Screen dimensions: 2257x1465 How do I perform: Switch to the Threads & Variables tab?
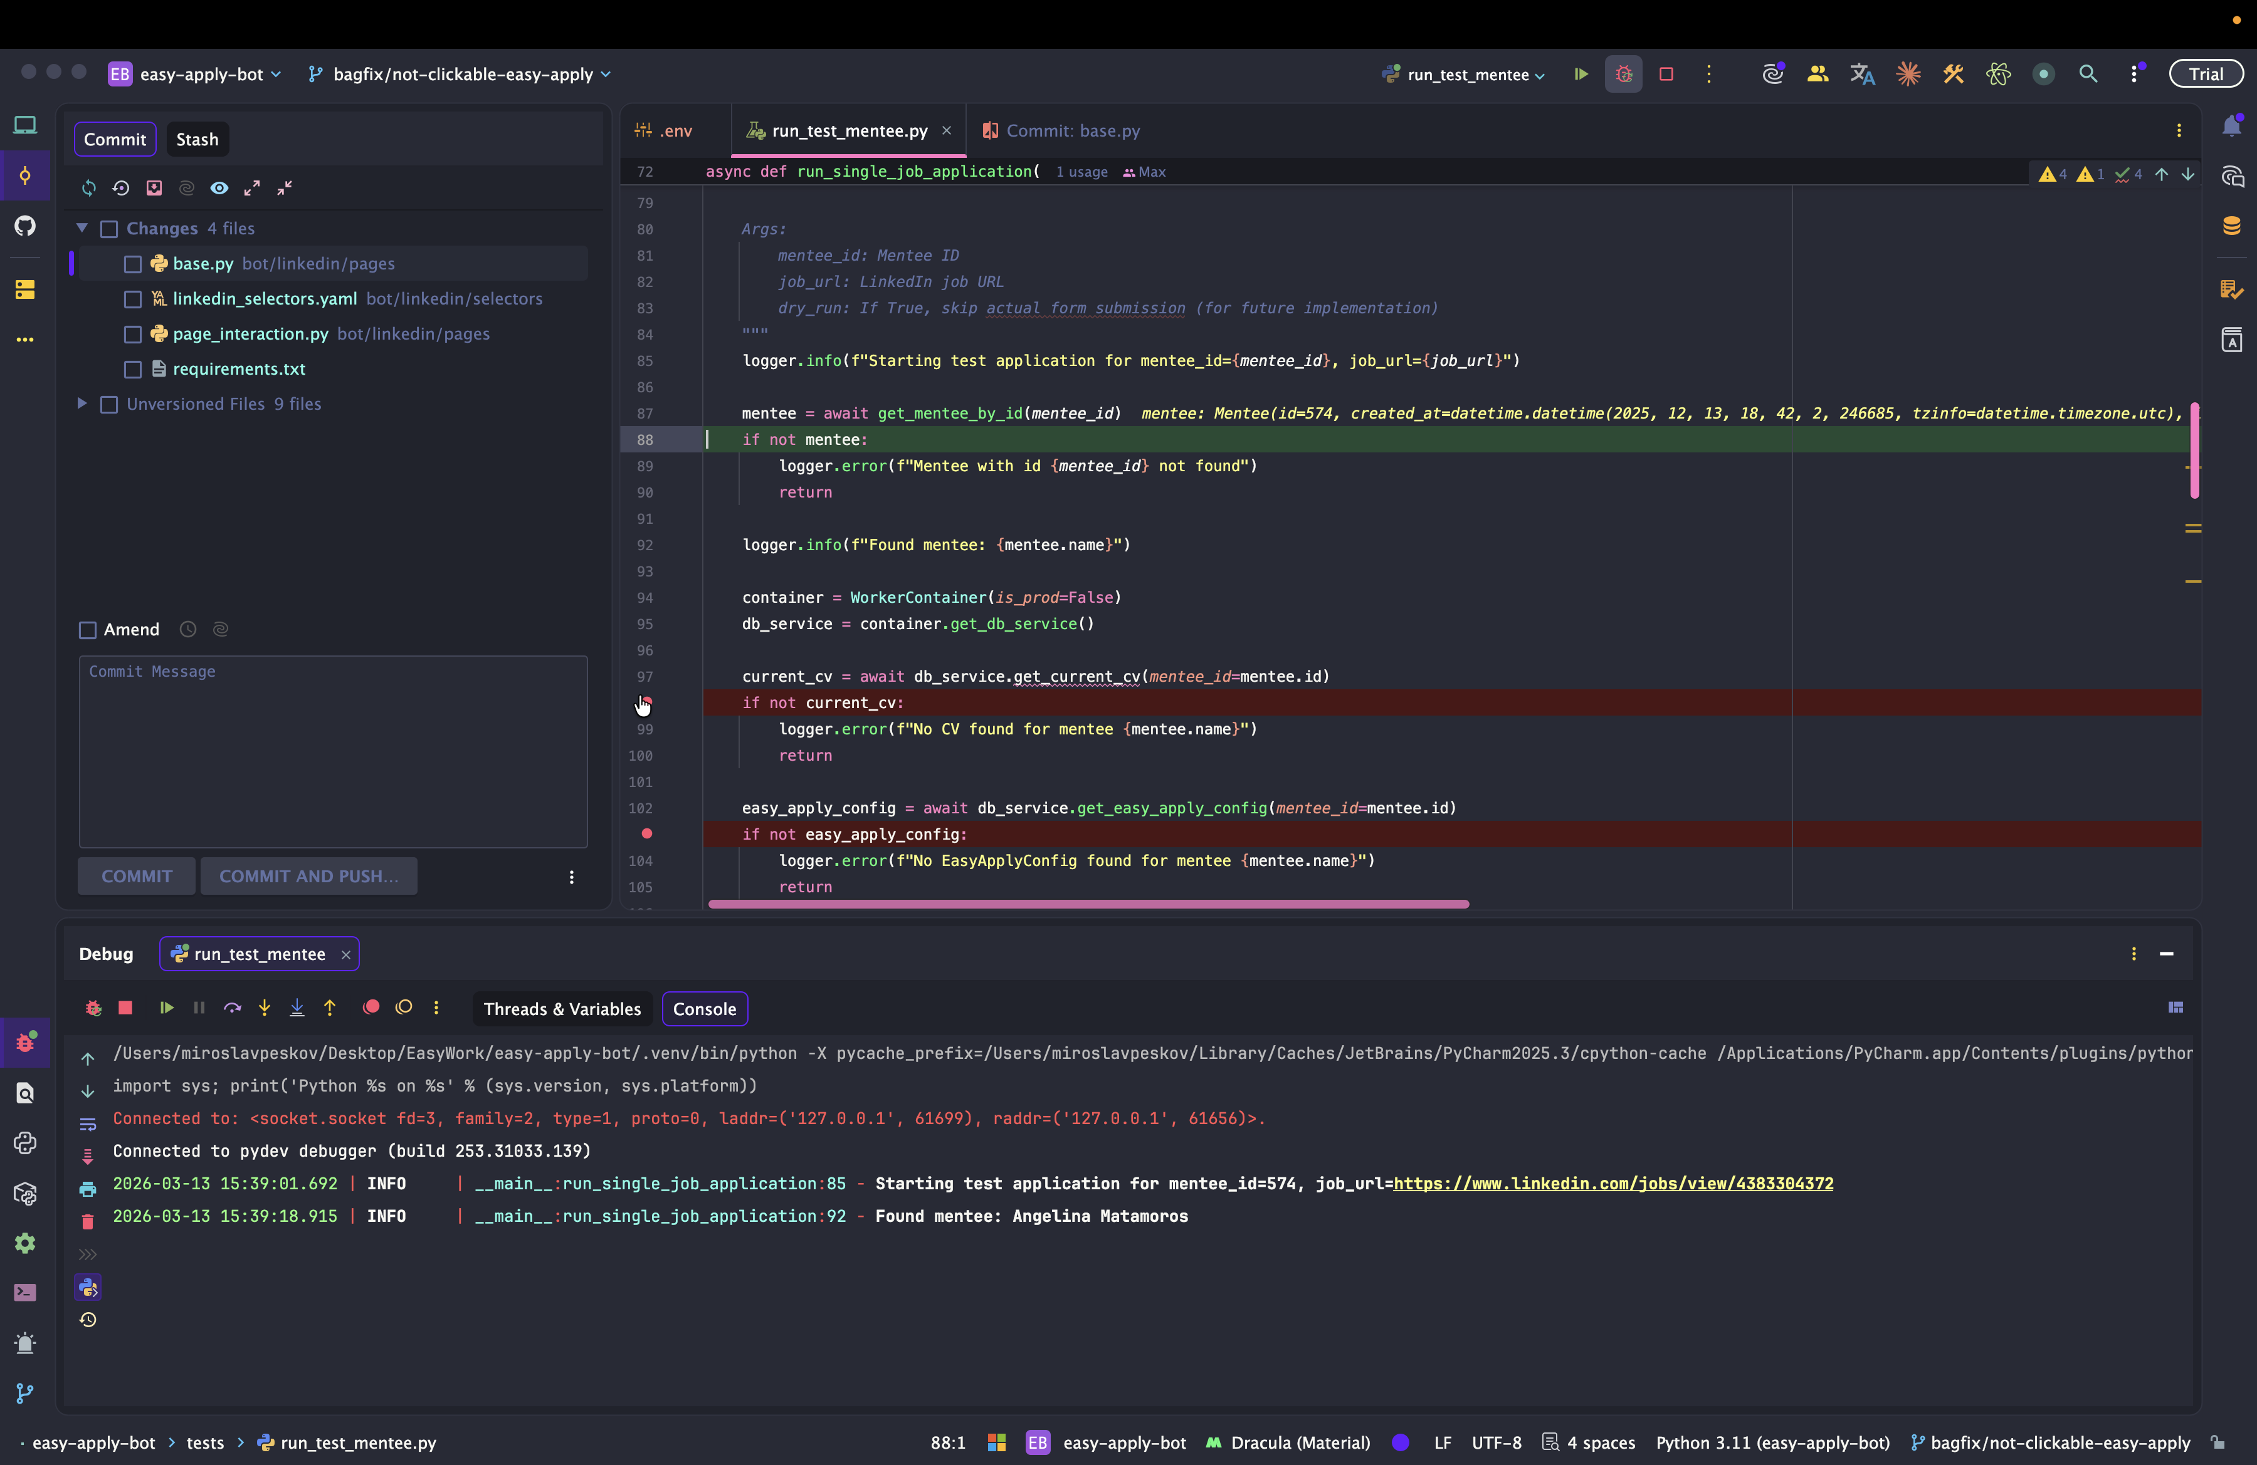coord(561,1009)
